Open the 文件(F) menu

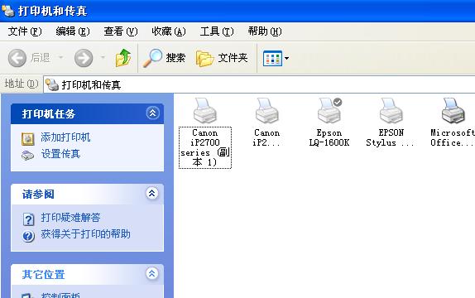point(25,31)
